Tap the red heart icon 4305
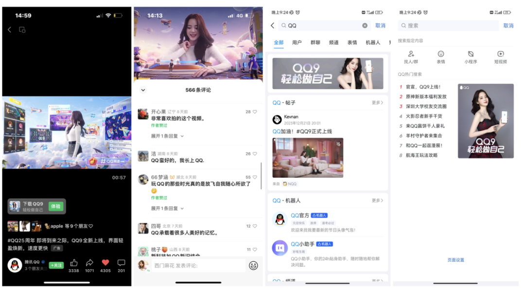Viewport: 525px width, 293px height. pyautogui.click(x=105, y=262)
